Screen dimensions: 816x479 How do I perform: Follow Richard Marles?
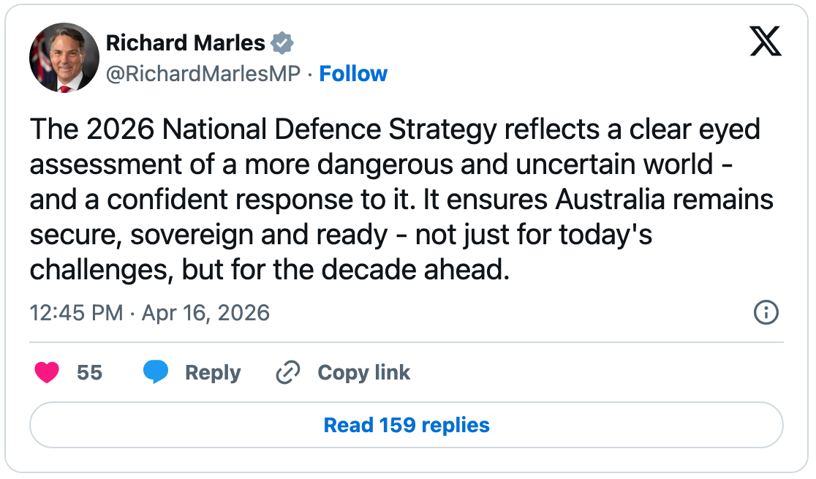click(x=354, y=74)
